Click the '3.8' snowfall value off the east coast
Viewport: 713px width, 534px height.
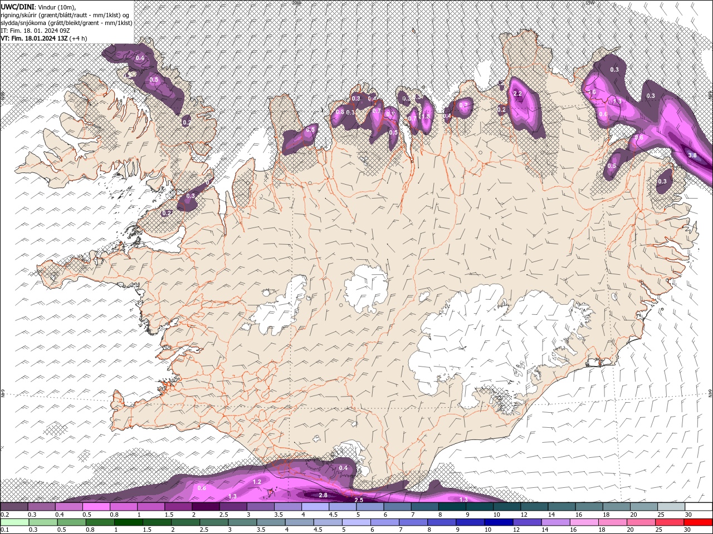(x=692, y=155)
